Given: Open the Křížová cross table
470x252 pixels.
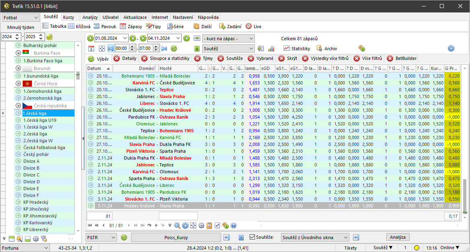Looking at the screenshot, I should pos(80,27).
